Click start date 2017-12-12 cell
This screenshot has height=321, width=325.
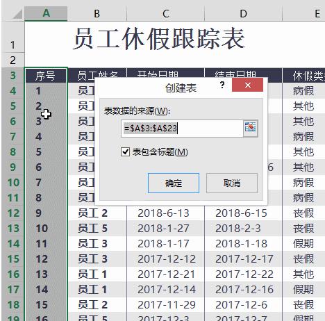coord(166,259)
